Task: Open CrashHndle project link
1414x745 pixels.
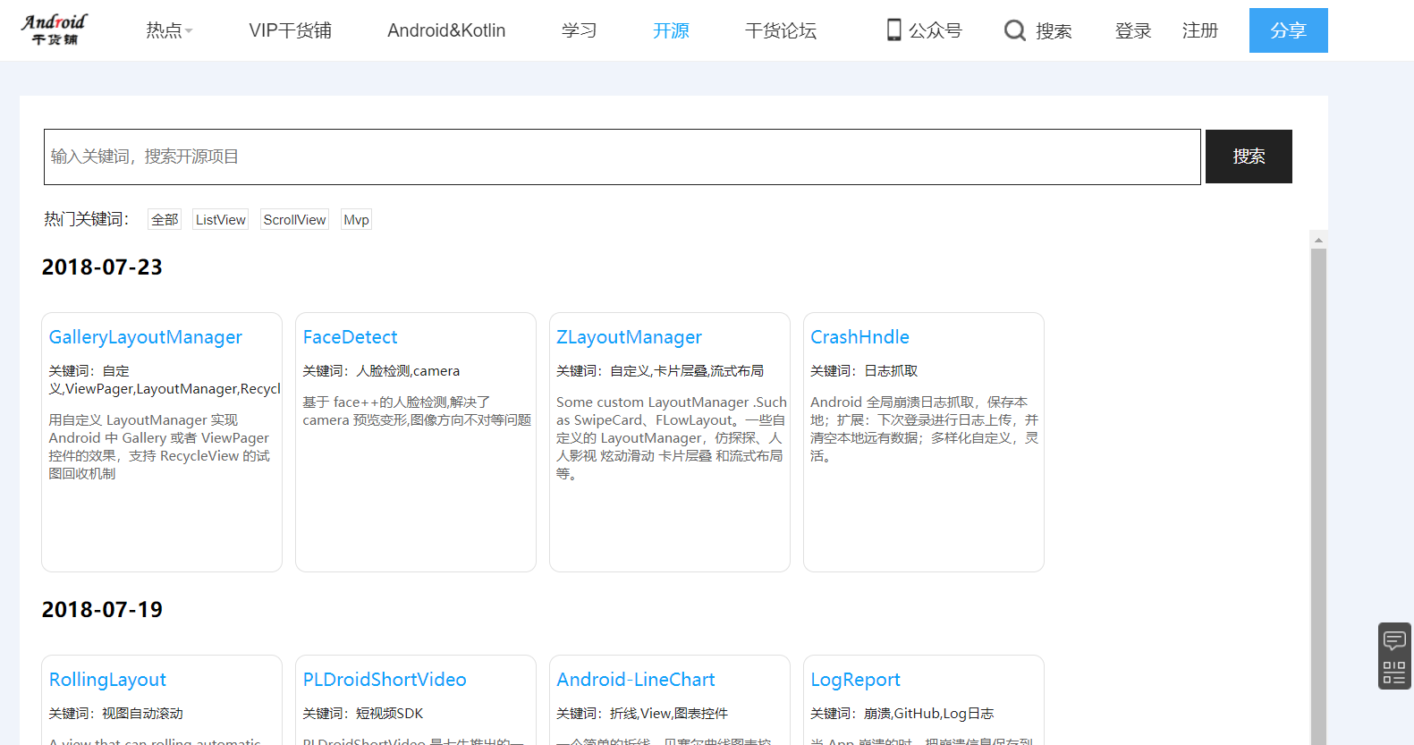Action: click(859, 337)
